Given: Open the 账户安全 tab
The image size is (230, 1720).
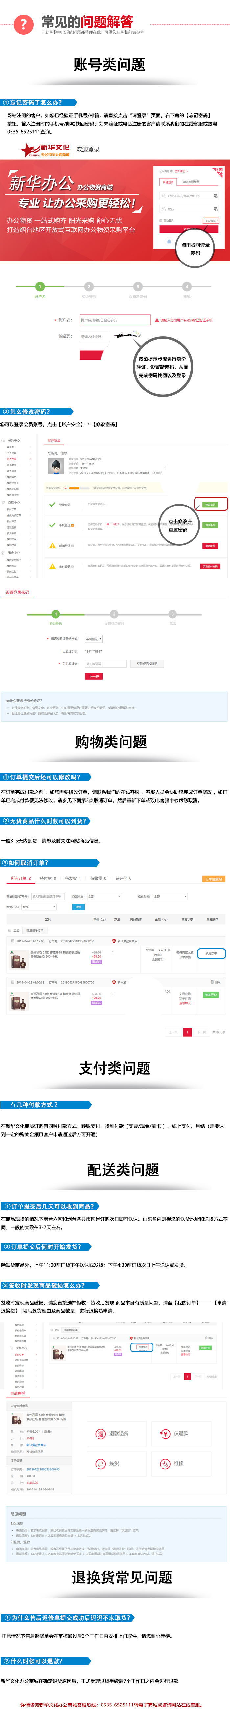Looking at the screenshot, I should [x=54, y=440].
